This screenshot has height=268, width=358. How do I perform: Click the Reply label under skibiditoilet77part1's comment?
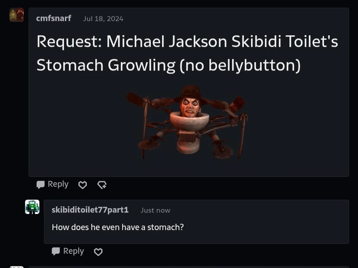pos(73,251)
